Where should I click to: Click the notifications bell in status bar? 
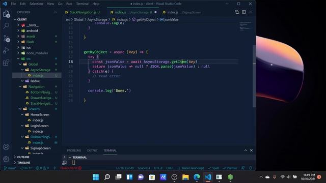point(251,168)
